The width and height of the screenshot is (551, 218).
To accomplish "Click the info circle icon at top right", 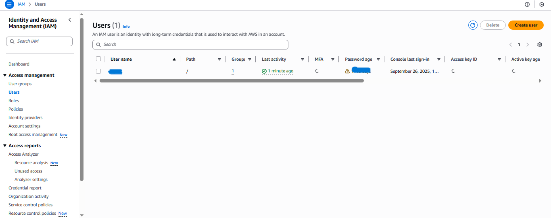I will click(x=527, y=4).
